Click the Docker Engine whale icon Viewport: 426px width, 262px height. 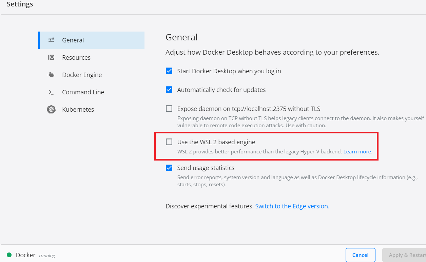pyautogui.click(x=51, y=75)
